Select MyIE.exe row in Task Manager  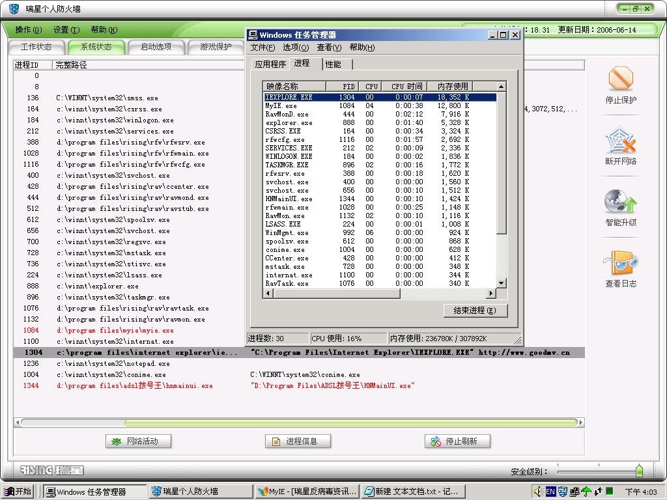click(x=380, y=105)
